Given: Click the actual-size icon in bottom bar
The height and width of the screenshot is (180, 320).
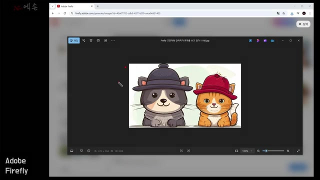Looking at the screenshot, I should pyautogui.click(x=189, y=151).
